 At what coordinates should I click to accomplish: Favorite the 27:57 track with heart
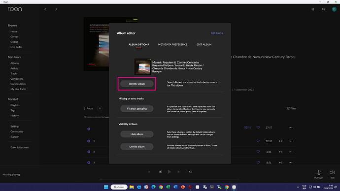coord(258,127)
